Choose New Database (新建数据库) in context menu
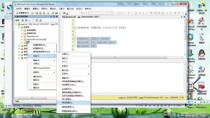Viewport: 210px width, 118px height. click(x=42, y=45)
